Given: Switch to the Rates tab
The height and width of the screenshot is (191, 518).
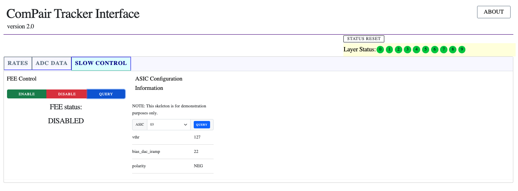Looking at the screenshot, I should 18,63.
